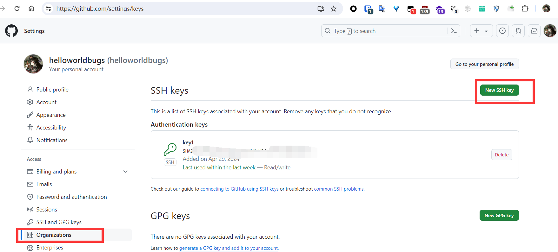Click the New GPG key button

coord(499,216)
